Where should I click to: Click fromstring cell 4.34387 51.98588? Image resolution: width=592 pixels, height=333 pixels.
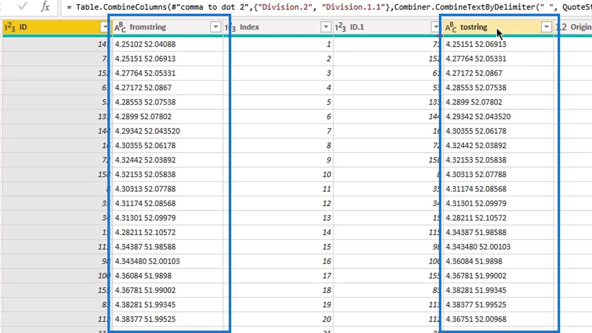(167, 247)
